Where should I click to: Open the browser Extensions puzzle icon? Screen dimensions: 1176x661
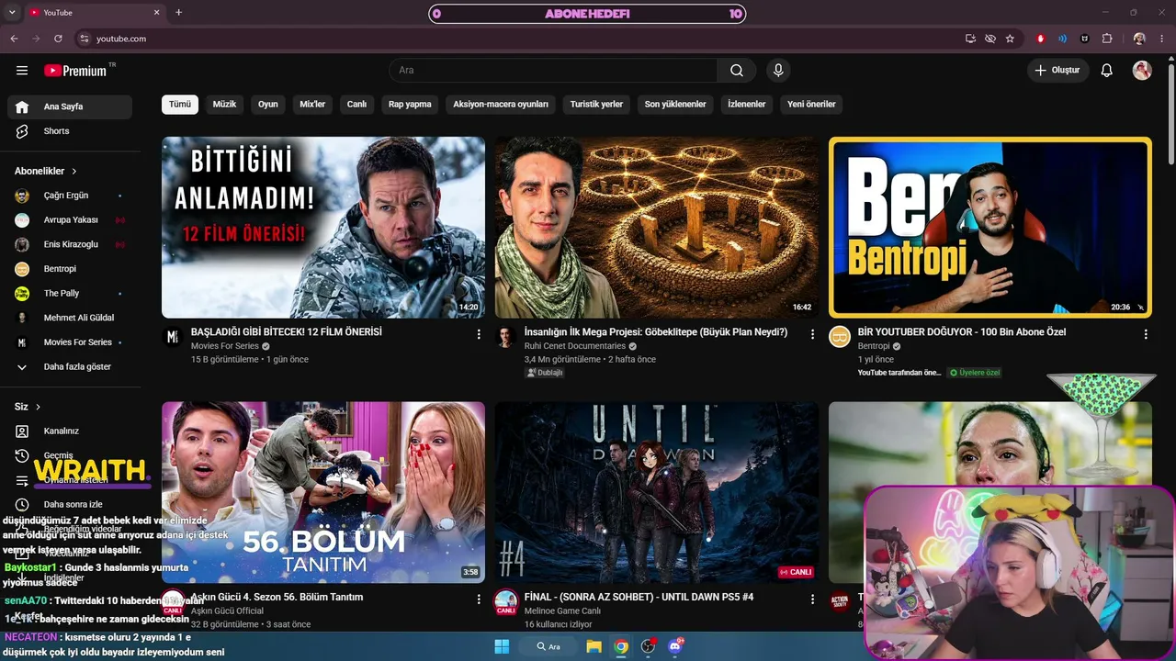click(x=1107, y=39)
